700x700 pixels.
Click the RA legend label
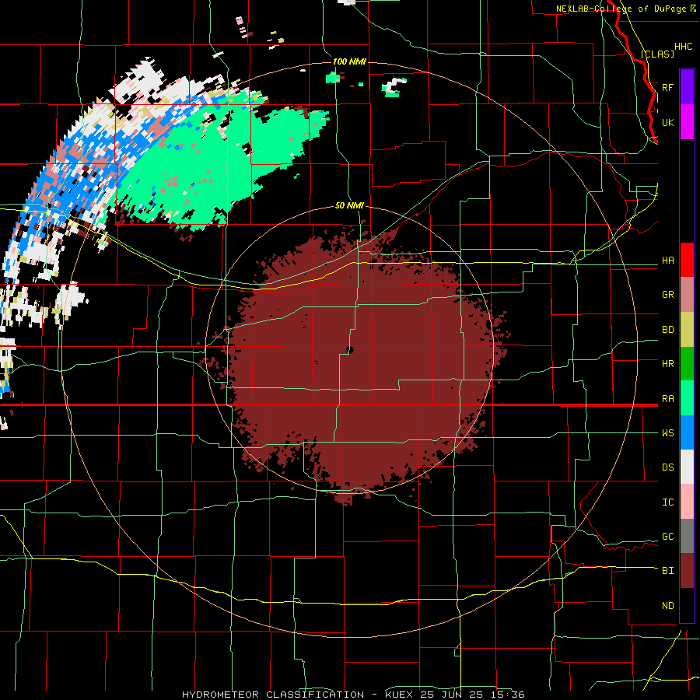pos(668,399)
